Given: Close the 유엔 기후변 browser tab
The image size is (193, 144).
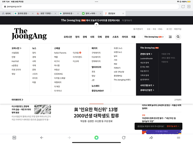Looking at the screenshot, I should coord(55,13).
